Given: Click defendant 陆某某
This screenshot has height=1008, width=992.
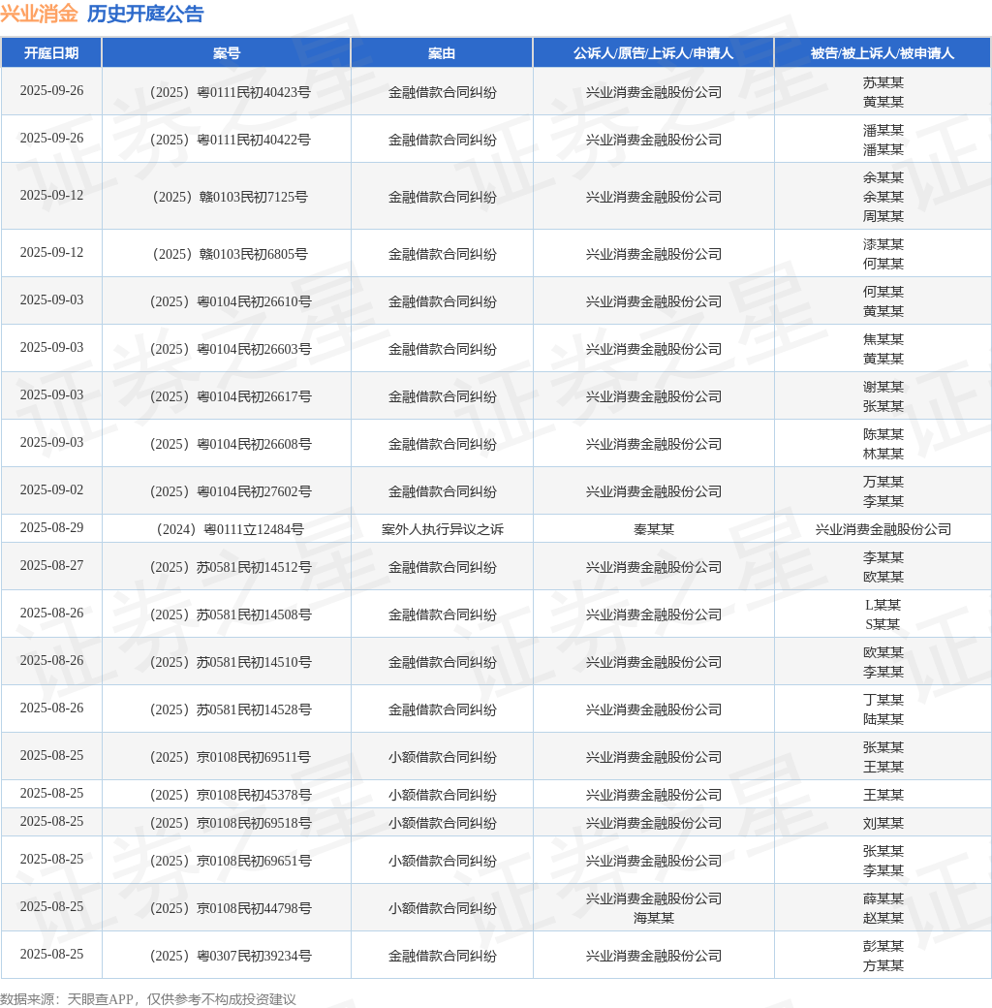Looking at the screenshot, I should pos(883,719).
